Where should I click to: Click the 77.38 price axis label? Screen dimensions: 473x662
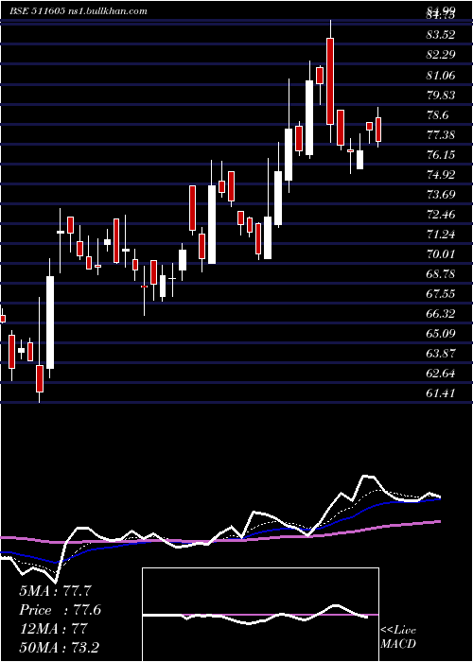tap(441, 135)
